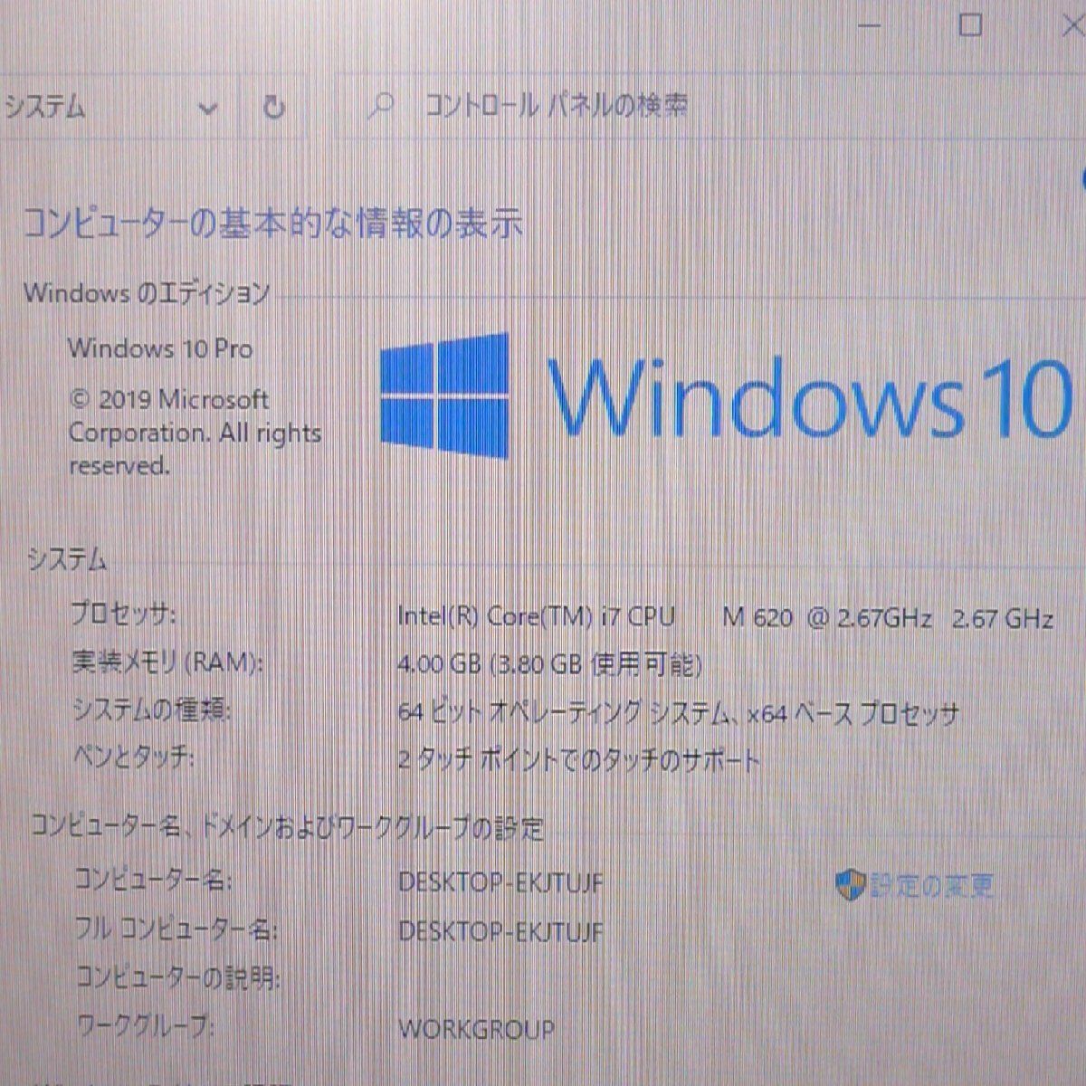Click the search magnifier icon
Viewport: 1086px width, 1086px height.
[382, 107]
